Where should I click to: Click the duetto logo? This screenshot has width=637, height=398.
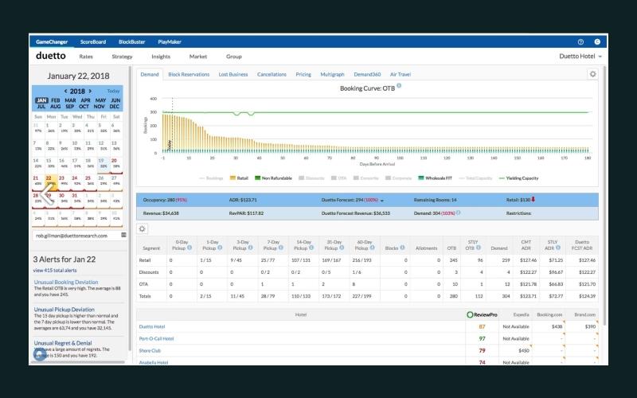51,56
